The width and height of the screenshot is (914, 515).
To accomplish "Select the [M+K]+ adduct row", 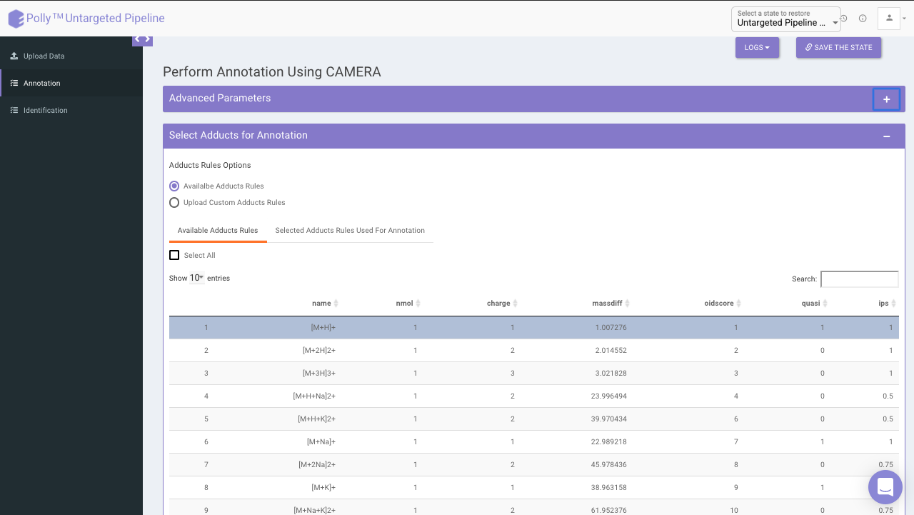I will 534,488.
